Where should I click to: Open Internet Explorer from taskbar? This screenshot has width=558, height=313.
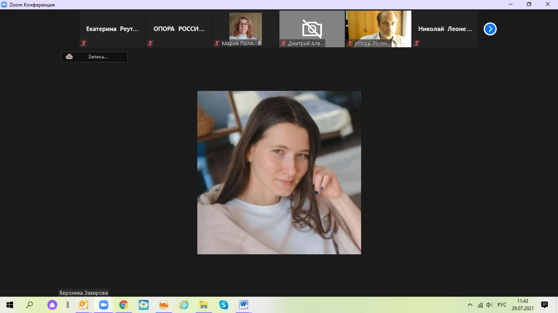[184, 305]
